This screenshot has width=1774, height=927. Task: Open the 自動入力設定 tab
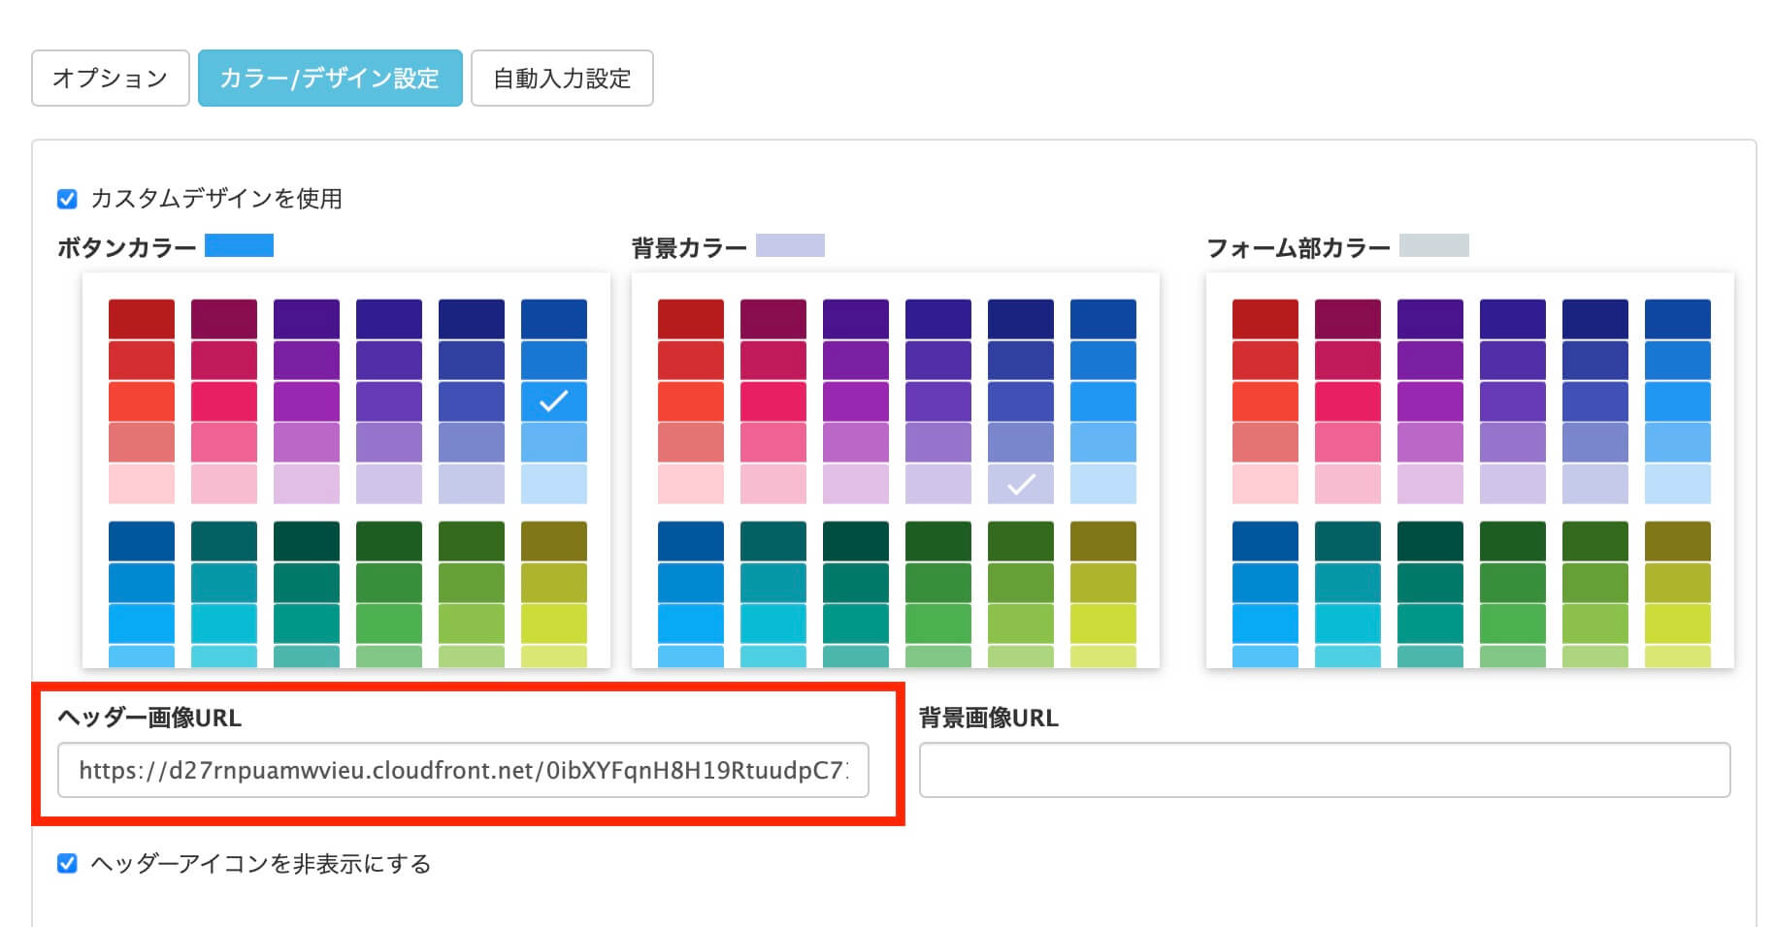[x=561, y=79]
